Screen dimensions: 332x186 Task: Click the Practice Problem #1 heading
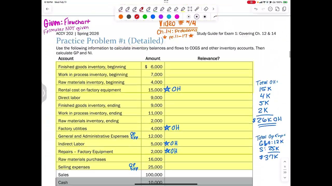[110, 41]
